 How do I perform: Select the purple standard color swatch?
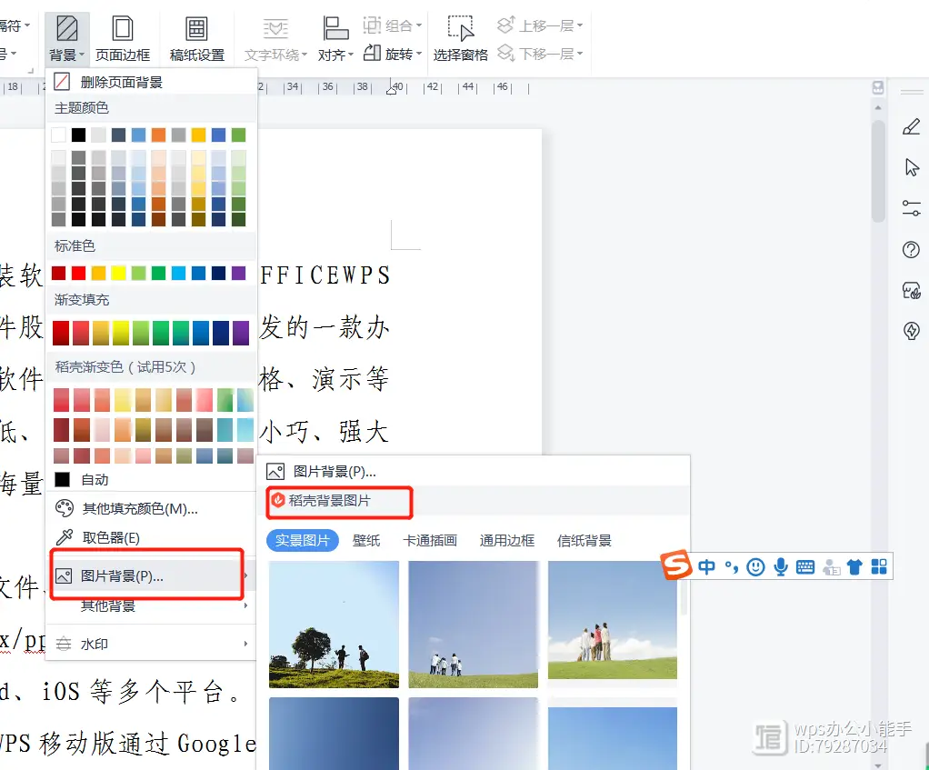[238, 273]
